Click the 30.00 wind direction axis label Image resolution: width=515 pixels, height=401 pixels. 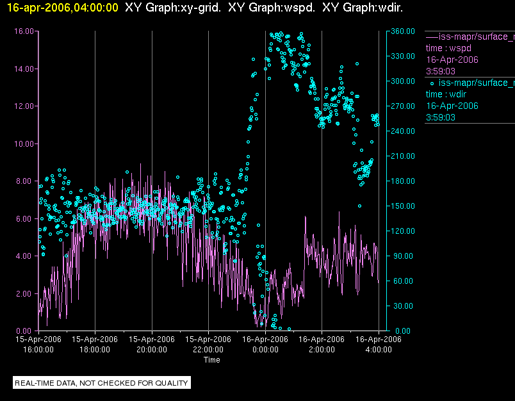click(404, 306)
